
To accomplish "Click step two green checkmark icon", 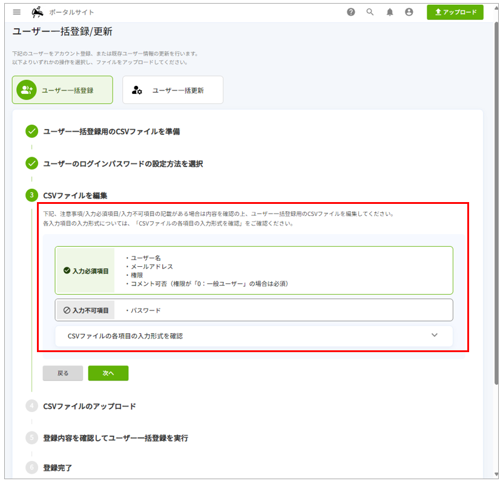I will [x=31, y=163].
